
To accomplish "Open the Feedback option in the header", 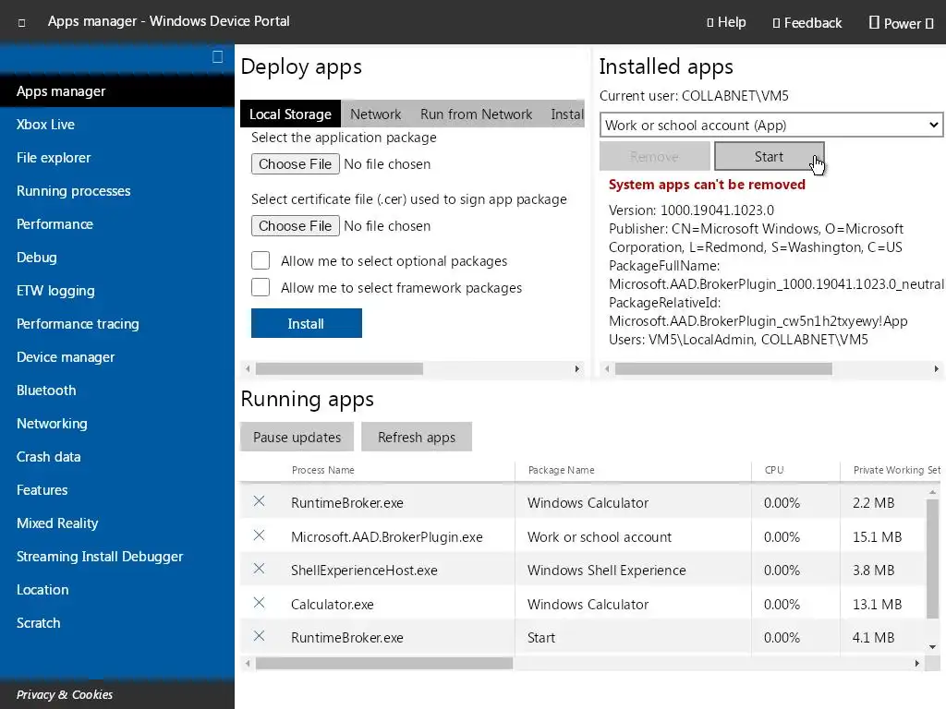I will [807, 22].
